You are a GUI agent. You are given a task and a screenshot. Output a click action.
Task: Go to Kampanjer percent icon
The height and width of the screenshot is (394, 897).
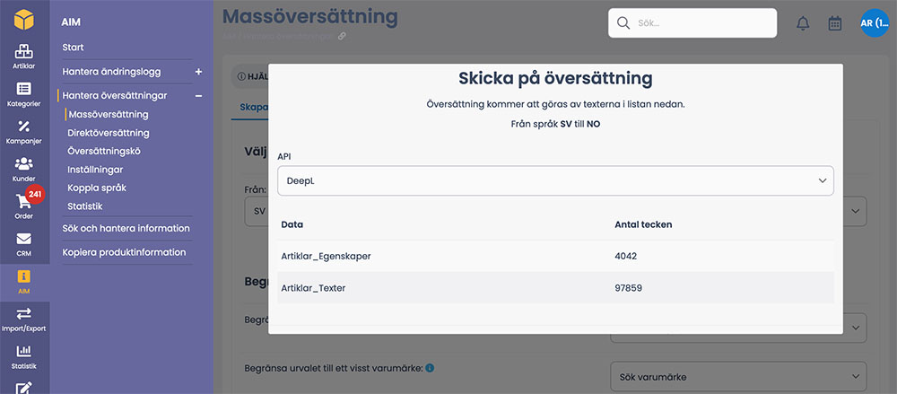point(24,131)
